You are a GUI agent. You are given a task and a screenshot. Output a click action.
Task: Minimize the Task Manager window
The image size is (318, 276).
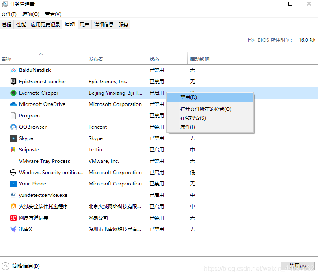coord(272,4)
